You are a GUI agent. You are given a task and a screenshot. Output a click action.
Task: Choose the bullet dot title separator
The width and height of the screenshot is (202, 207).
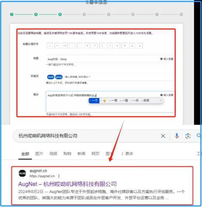pyautogui.click(x=87, y=46)
